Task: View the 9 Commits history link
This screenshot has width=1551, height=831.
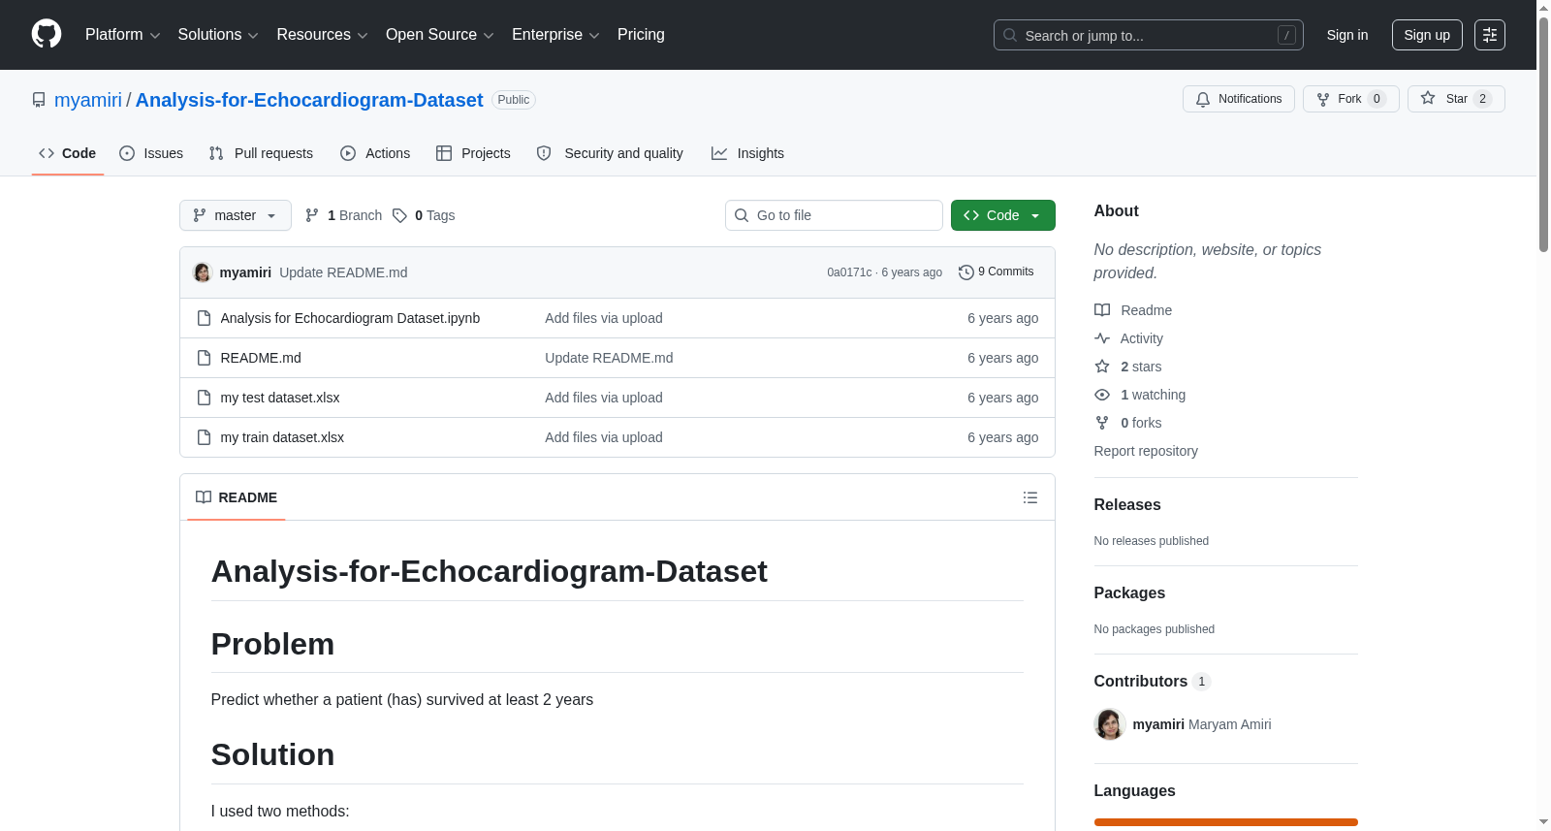Action: [x=997, y=272]
